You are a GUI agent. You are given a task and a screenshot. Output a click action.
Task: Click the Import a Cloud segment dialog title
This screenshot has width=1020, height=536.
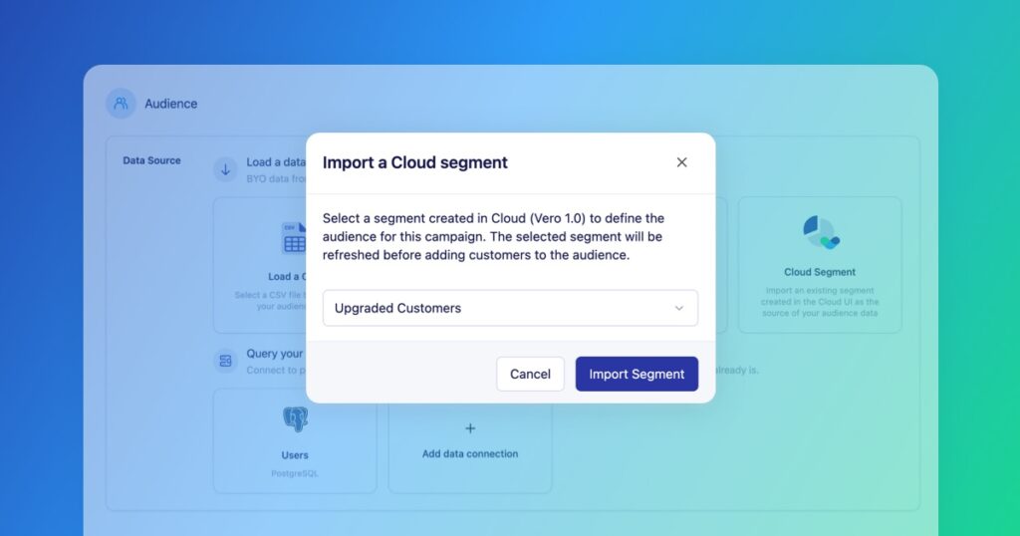point(415,162)
